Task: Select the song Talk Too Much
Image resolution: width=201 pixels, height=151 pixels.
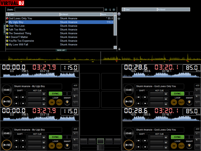Action: click(60, 29)
